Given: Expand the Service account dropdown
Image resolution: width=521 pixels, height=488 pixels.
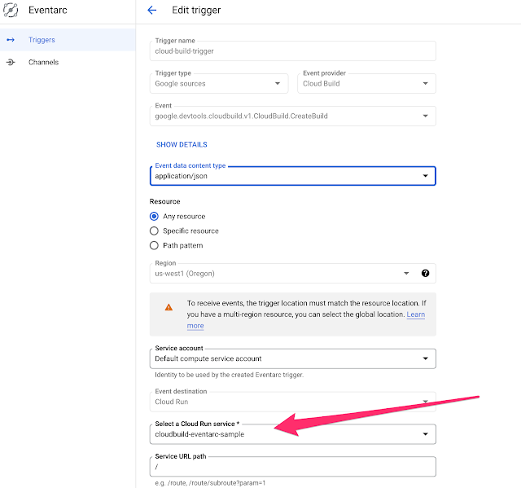Looking at the screenshot, I should (x=293, y=358).
